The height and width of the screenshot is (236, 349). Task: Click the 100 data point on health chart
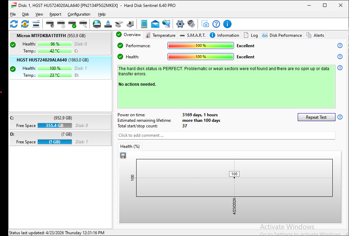click(234, 178)
